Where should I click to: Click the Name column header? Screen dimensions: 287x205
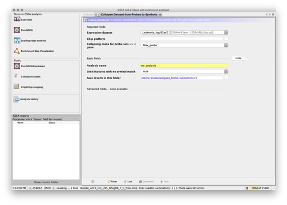pyautogui.click(x=21, y=122)
